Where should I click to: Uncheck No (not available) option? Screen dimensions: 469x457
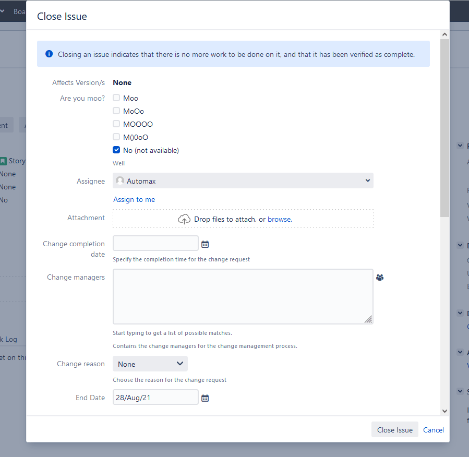coord(116,150)
